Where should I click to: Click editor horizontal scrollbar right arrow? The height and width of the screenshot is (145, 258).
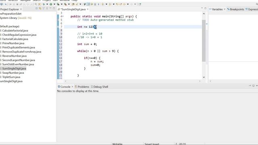coord(200,81)
